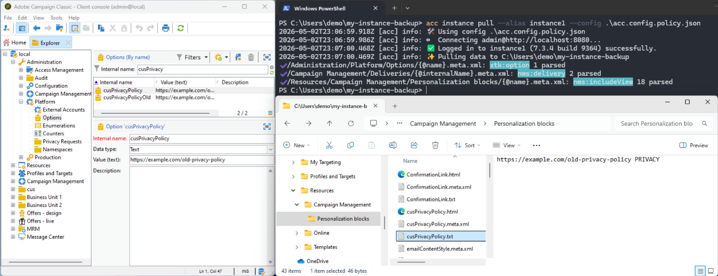The image size is (718, 276).
Task: Go up one folder in File Explorer
Action: coord(329,123)
